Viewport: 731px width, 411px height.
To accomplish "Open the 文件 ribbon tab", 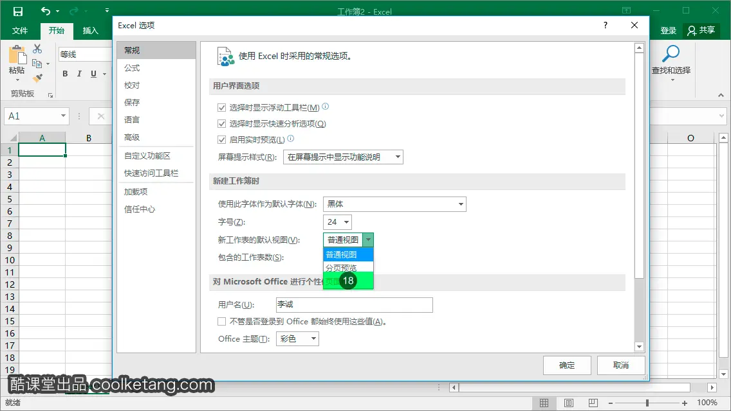I will coord(19,31).
